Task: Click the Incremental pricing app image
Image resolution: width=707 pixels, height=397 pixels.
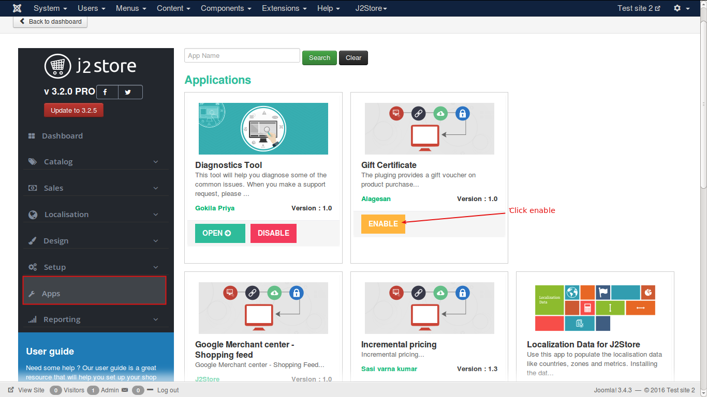Action: point(430,308)
